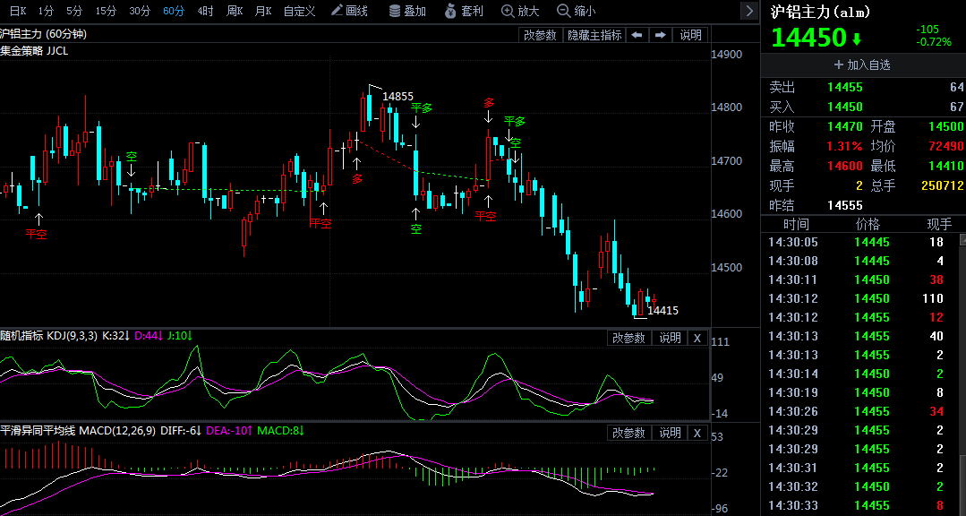Click 加入自选 to add to watchlist
This screenshot has height=516, width=966.
[x=862, y=64]
